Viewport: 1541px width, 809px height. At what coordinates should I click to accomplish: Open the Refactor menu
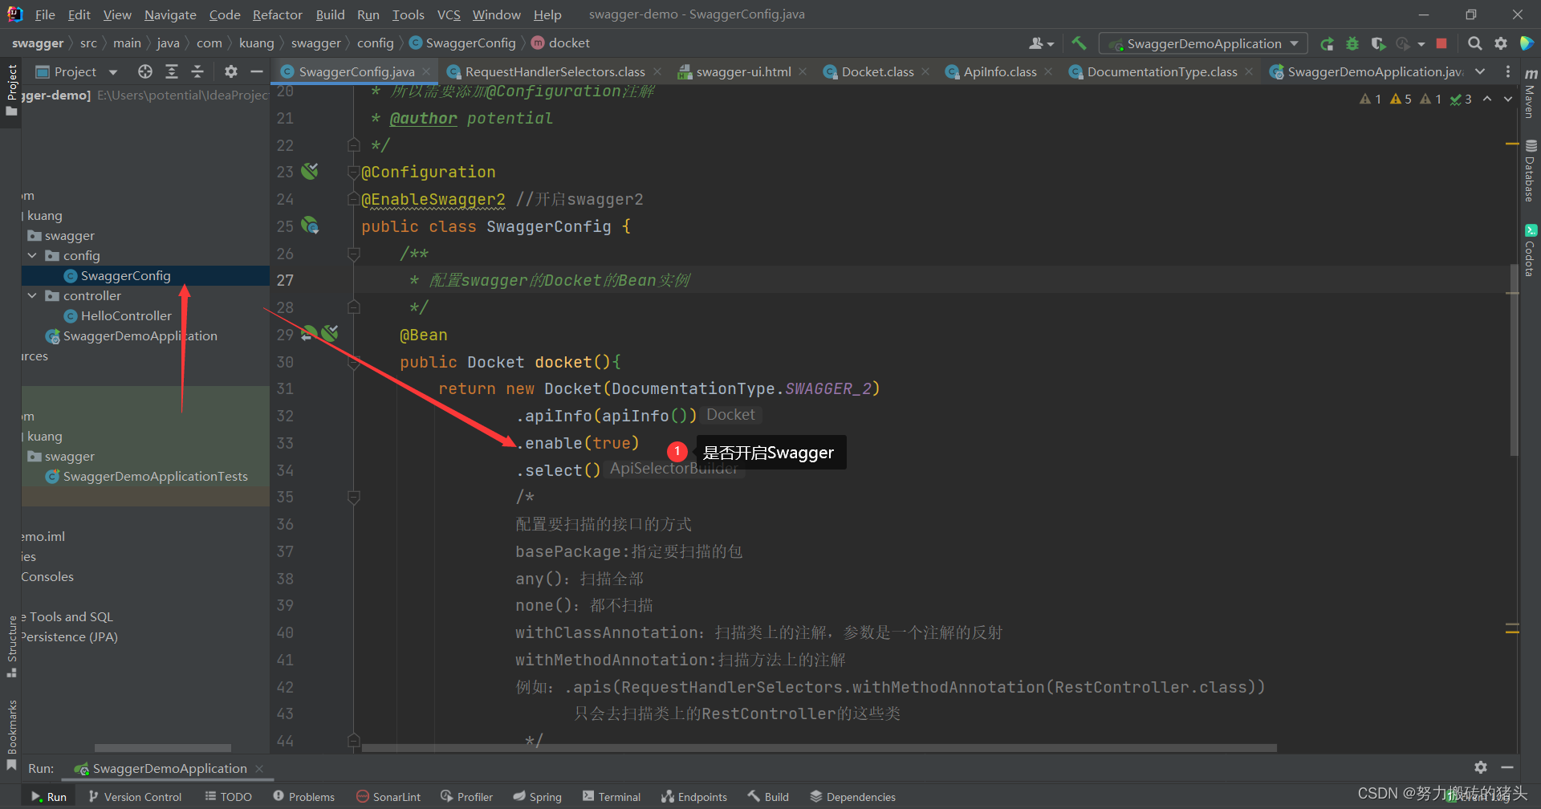[277, 14]
